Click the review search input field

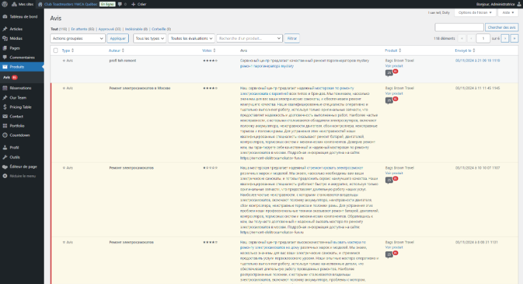[x=459, y=27]
